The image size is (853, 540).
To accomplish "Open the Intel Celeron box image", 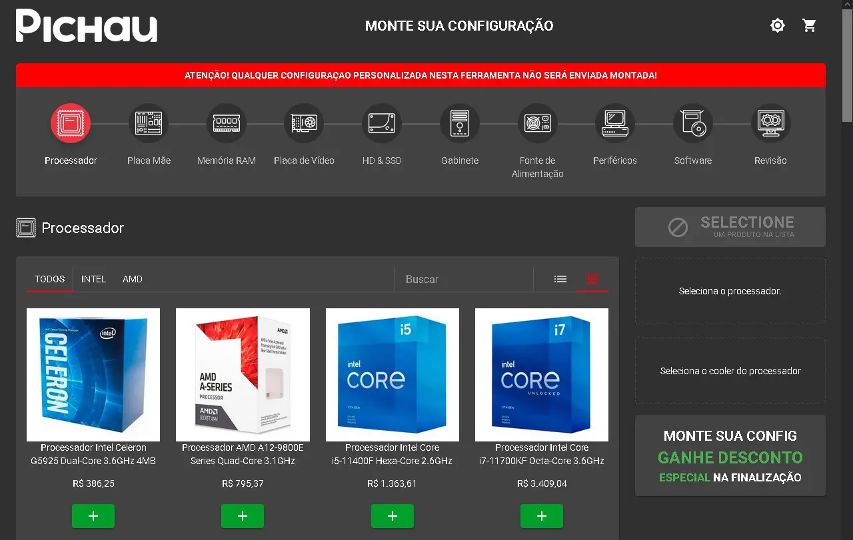I will click(x=93, y=375).
